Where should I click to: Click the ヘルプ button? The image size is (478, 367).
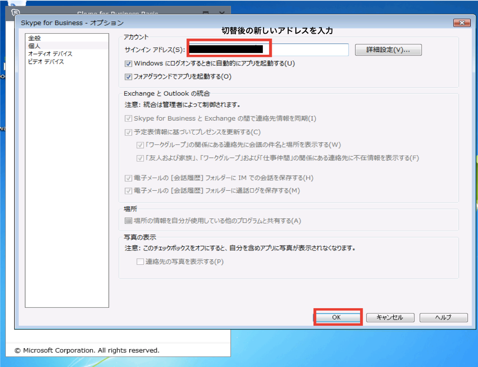(x=443, y=317)
